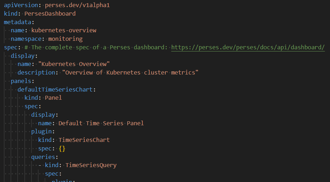Click the TimeSeriesChart plugin kind value
This screenshot has width=330, height=182.
click(x=84, y=140)
